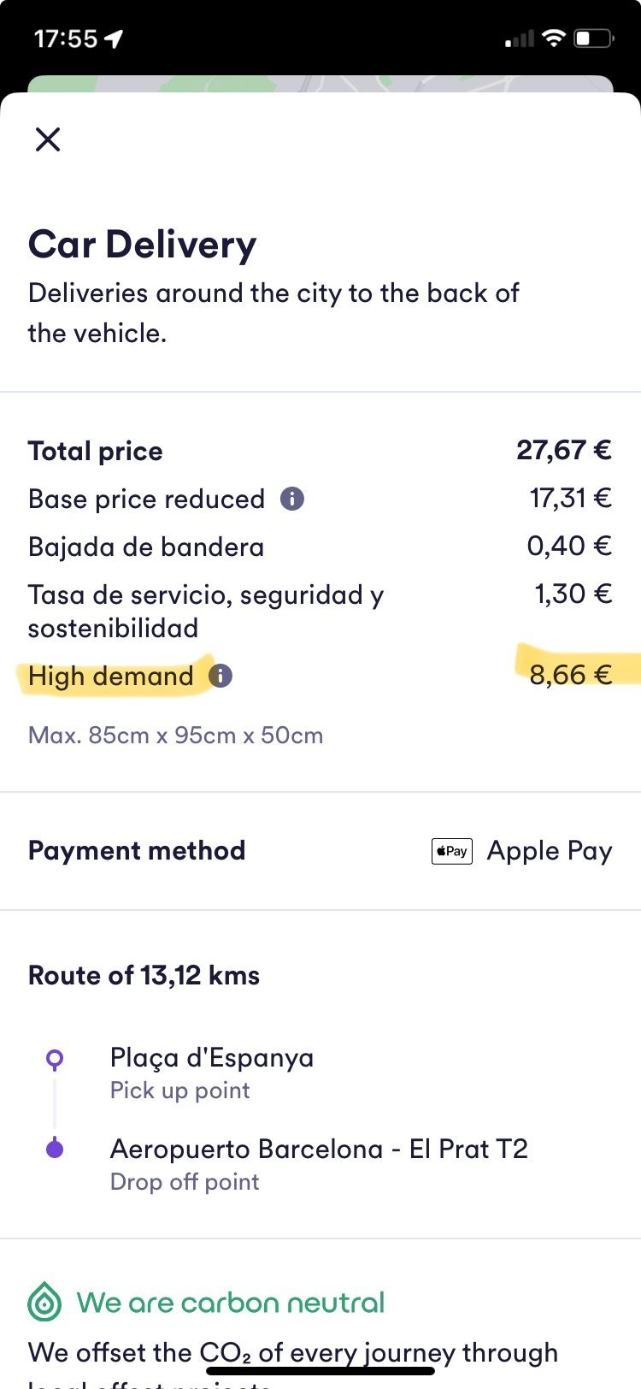Tap the We are carbon neutral heading

(231, 1303)
